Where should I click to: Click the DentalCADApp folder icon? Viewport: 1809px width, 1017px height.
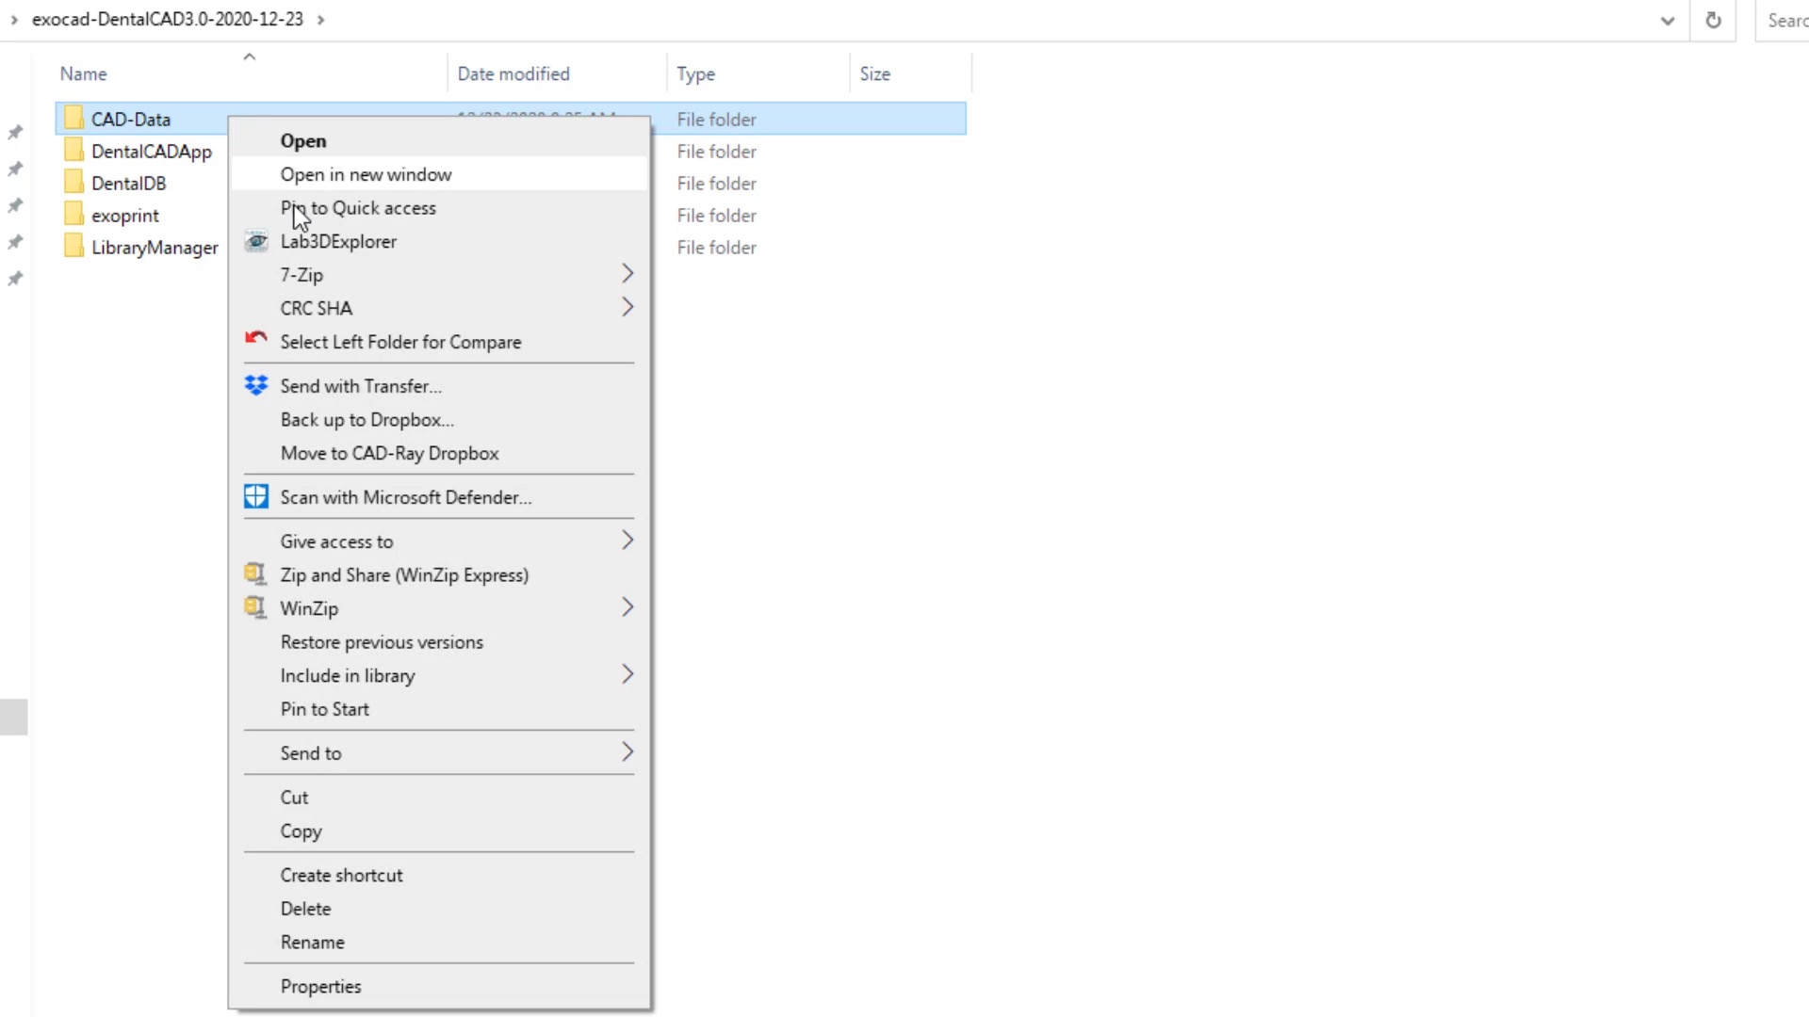(x=74, y=151)
